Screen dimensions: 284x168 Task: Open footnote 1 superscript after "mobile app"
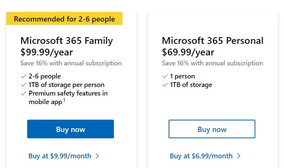(64, 100)
